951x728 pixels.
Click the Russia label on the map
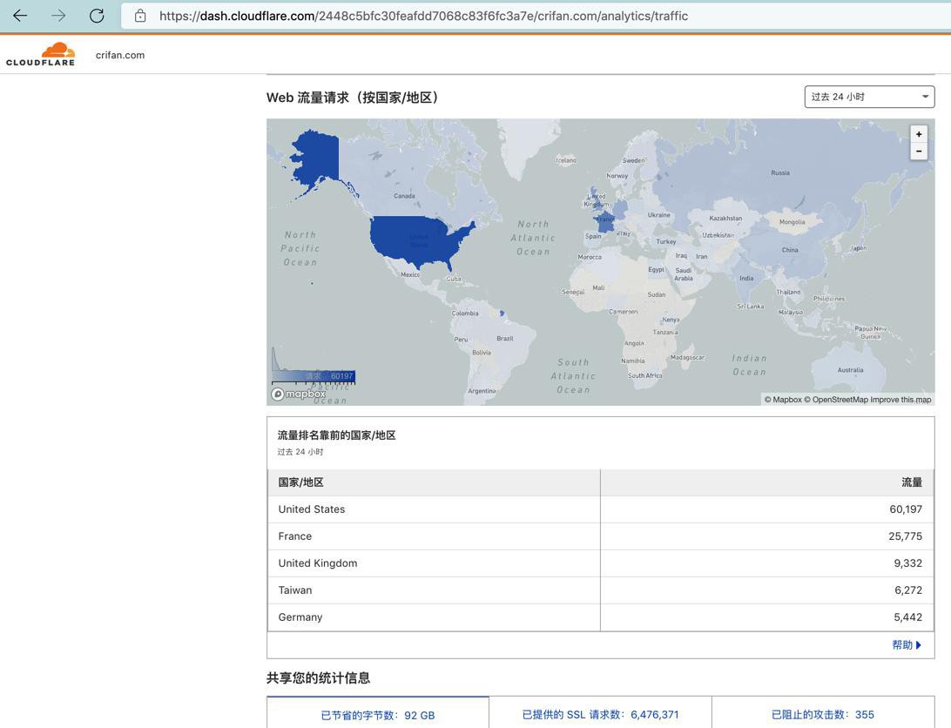780,173
